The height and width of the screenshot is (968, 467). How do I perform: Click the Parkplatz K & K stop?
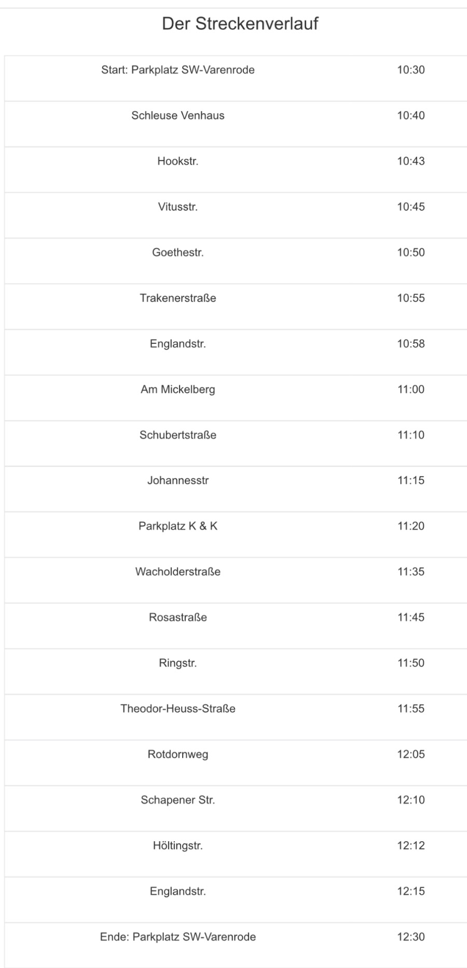pyautogui.click(x=177, y=527)
